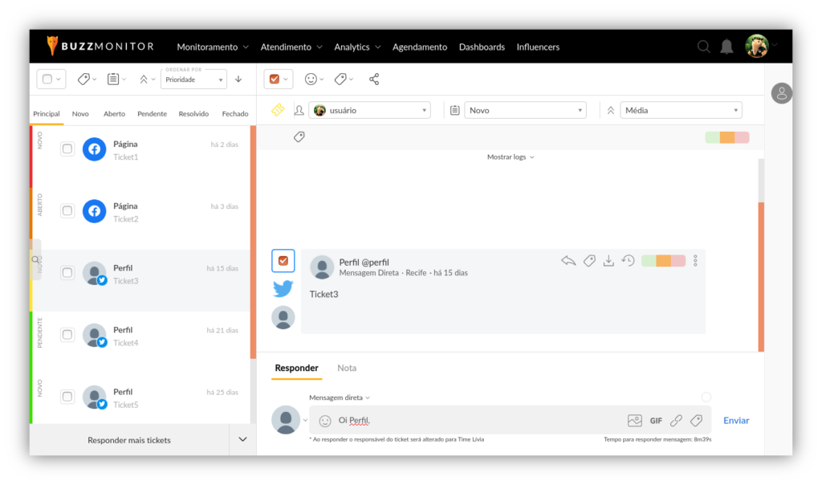This screenshot has width=822, height=485.
Task: Tick the checkbox for Ticket4
Action: click(67, 335)
